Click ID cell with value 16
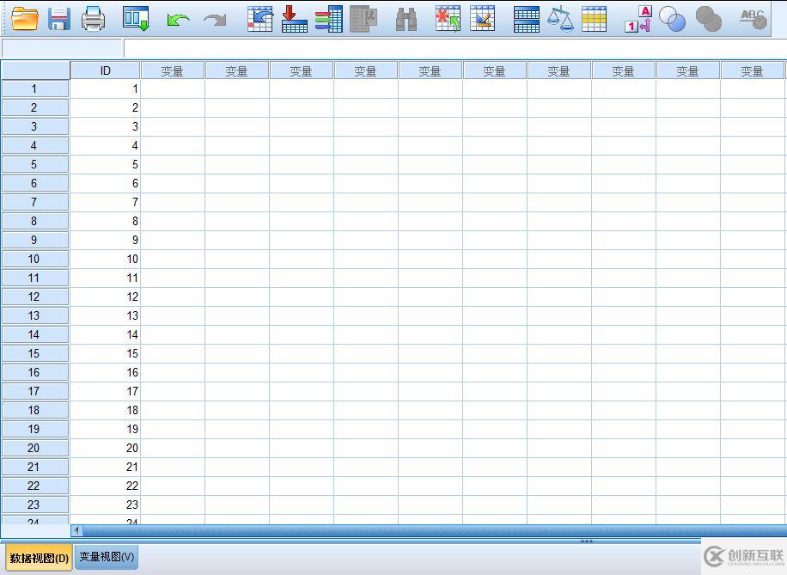Image resolution: width=787 pixels, height=575 pixels. pyautogui.click(x=105, y=373)
